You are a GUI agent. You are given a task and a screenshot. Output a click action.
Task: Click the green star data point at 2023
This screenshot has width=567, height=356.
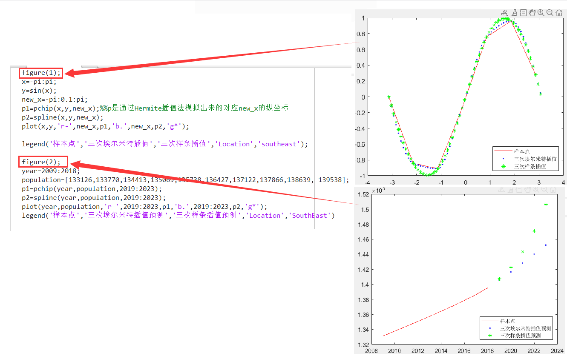(x=546, y=205)
